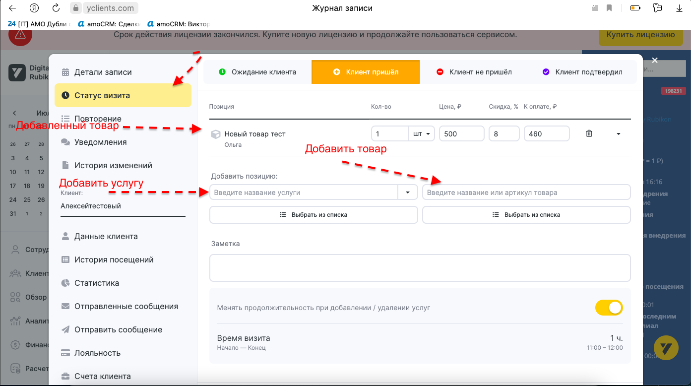Click the Заметка text area

(420, 268)
